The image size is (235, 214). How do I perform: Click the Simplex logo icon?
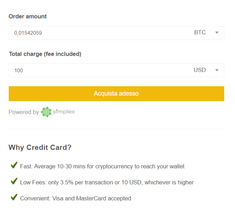pyautogui.click(x=46, y=112)
